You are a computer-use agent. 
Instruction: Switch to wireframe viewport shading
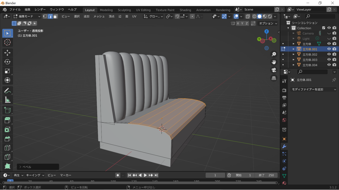(x=254, y=16)
